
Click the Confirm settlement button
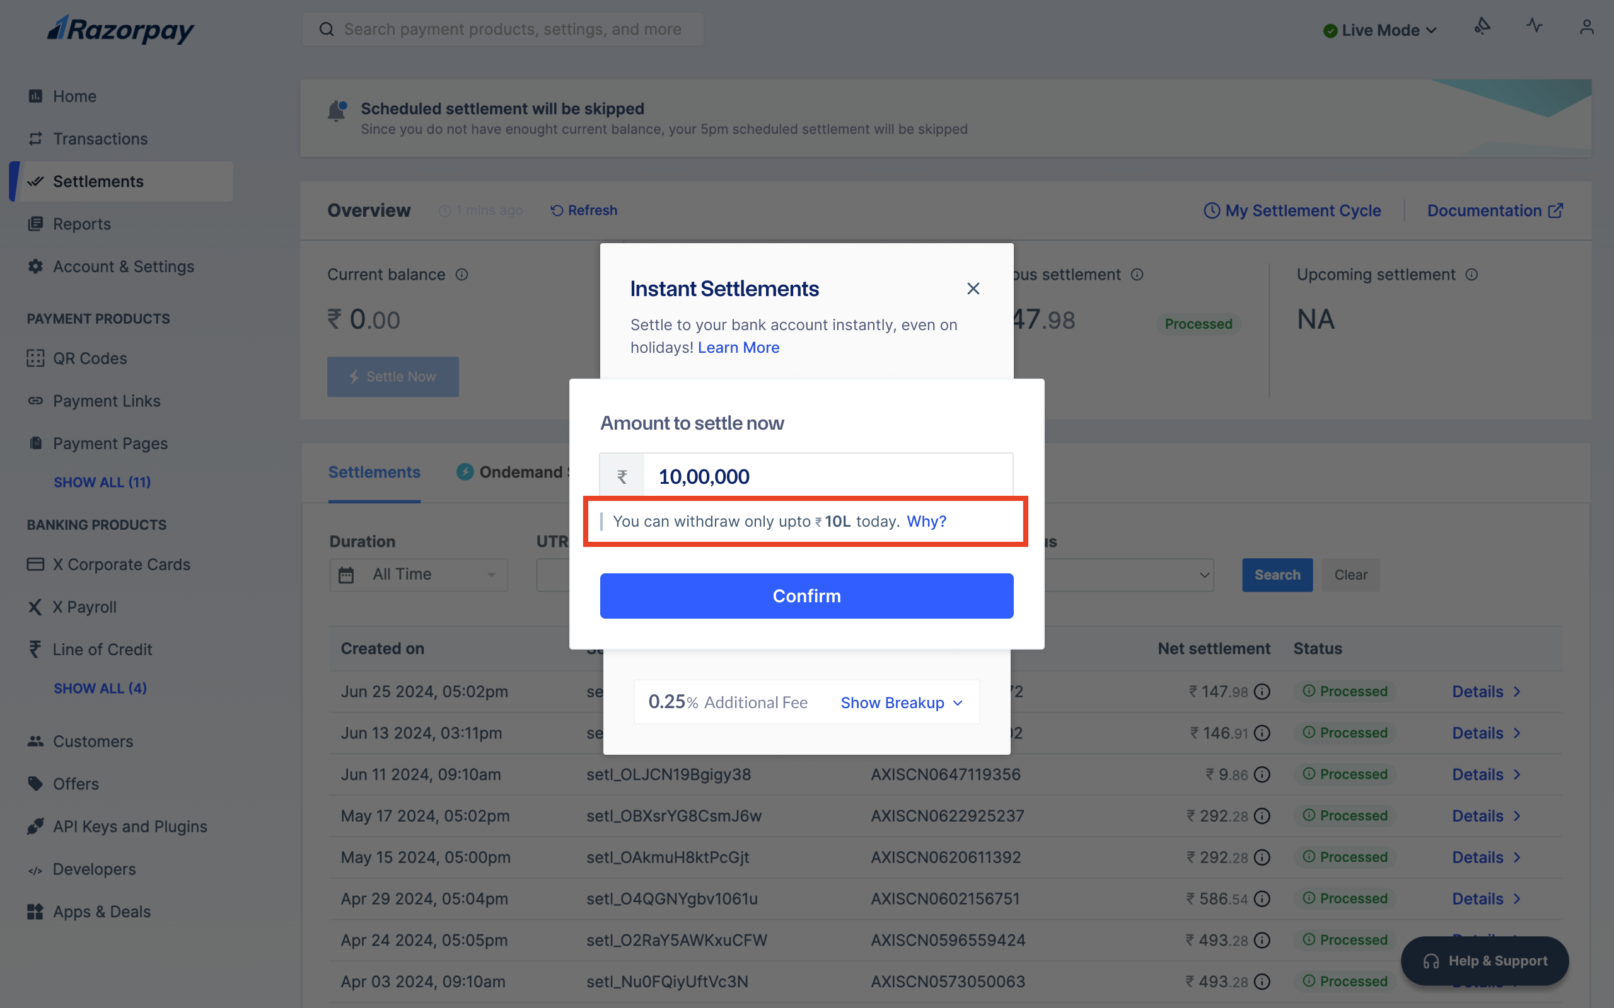tap(806, 596)
